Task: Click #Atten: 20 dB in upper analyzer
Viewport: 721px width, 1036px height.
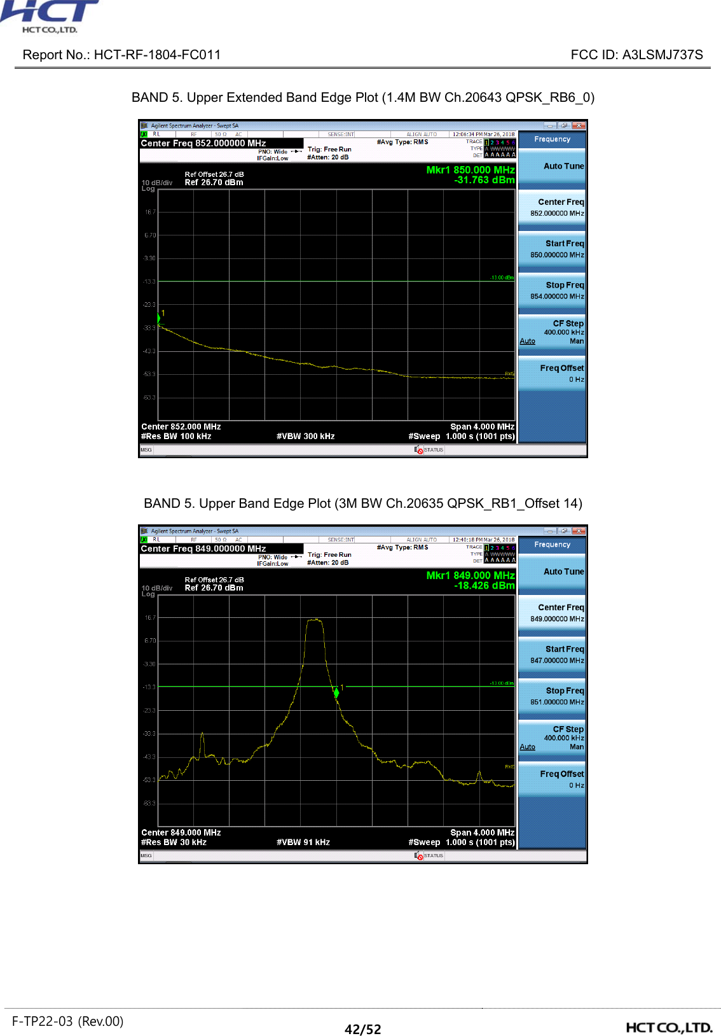Action: [328, 157]
